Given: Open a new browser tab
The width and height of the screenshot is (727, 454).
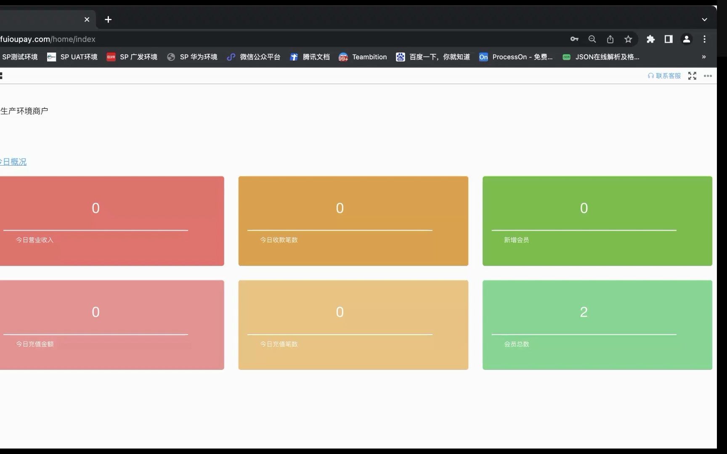Looking at the screenshot, I should click(108, 19).
